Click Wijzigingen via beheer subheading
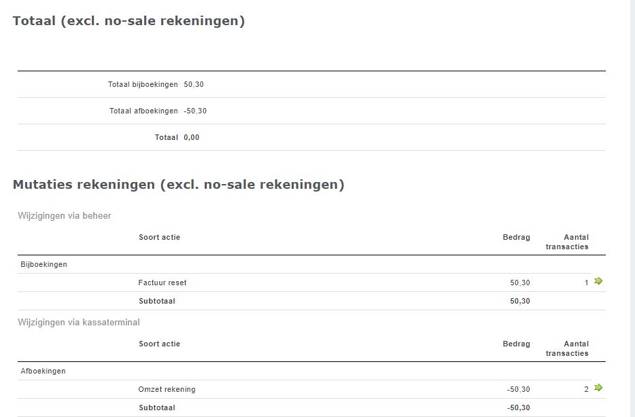635x417 pixels. [x=65, y=215]
